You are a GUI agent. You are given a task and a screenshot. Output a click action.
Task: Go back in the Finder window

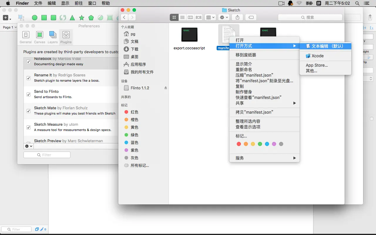pyautogui.click(x=125, y=17)
